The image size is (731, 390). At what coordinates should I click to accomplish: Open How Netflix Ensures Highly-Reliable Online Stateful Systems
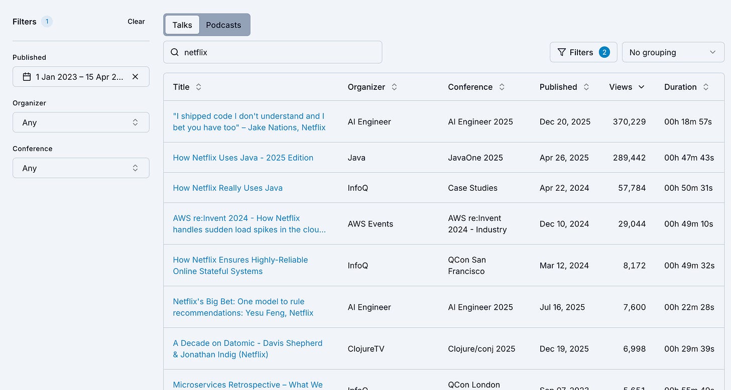(240, 266)
